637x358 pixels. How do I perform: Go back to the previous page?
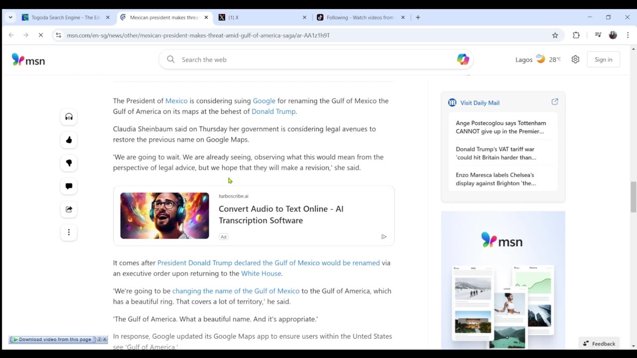click(x=11, y=35)
